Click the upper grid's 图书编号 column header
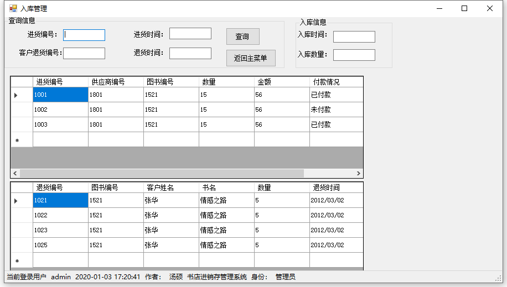The image size is (507, 287). (171, 82)
